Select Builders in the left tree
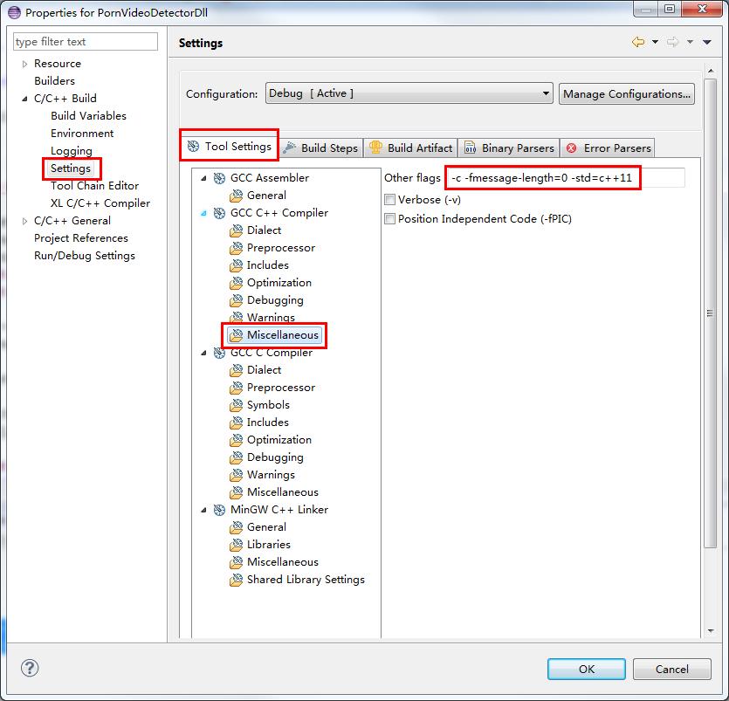Viewport: 729px width, 701px height. [x=54, y=81]
